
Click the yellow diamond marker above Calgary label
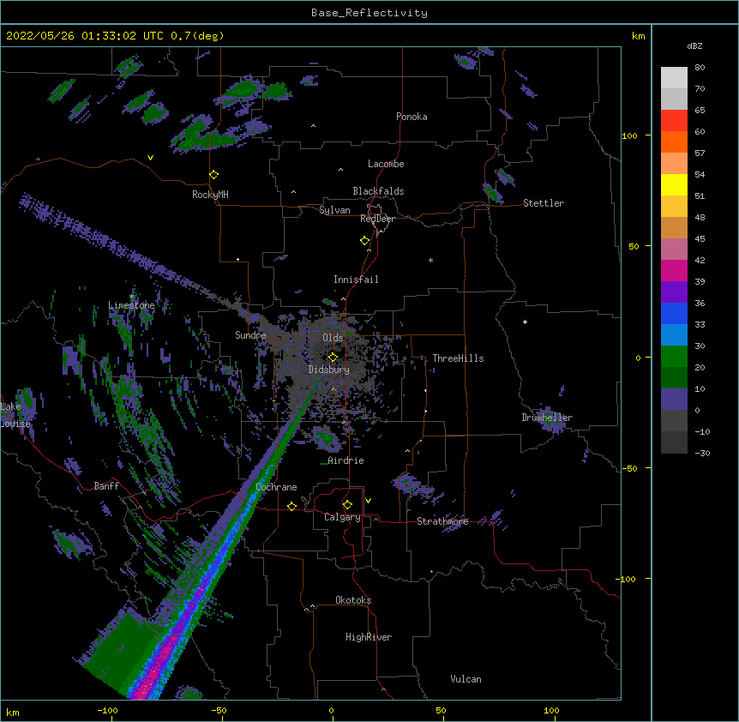point(347,505)
